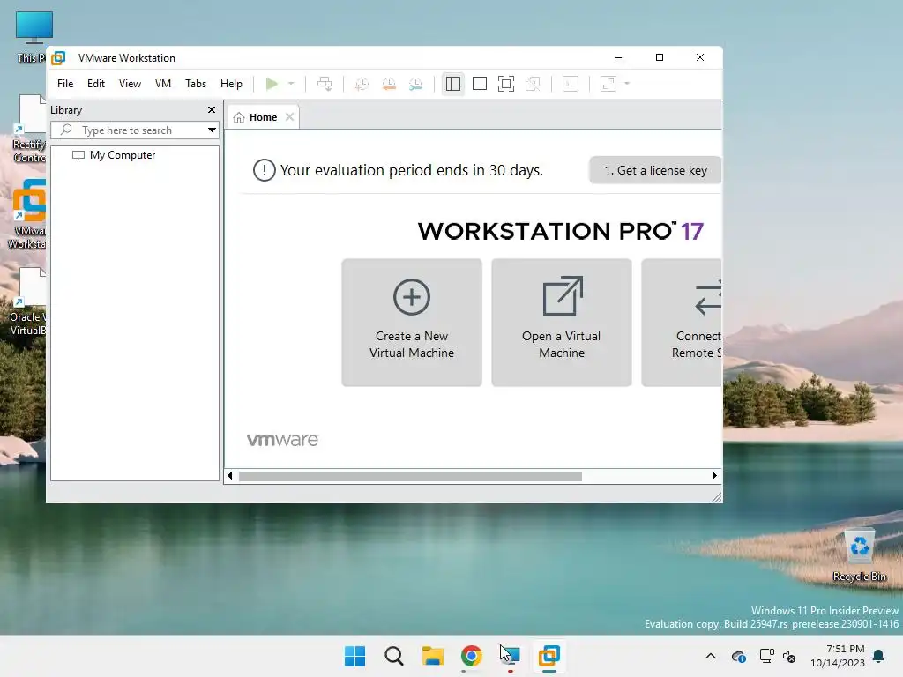Click the stretch guest display toolbar icon
The image size is (903, 677).
click(x=608, y=84)
